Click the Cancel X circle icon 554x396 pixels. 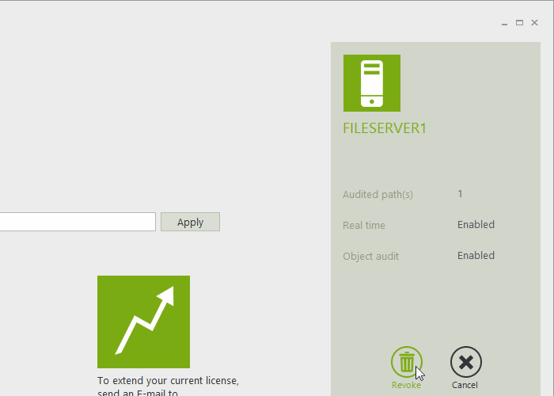point(465,363)
